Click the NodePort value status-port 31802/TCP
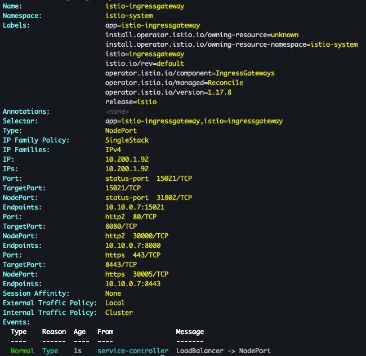The image size is (366, 356). point(149,198)
